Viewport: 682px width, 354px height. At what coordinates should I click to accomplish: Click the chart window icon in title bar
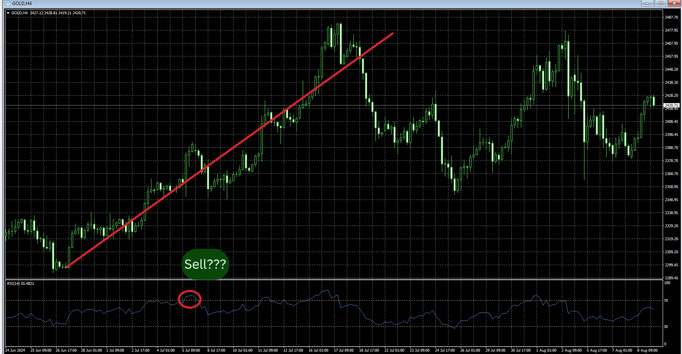point(8,3)
